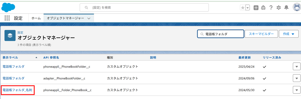The height and width of the screenshot is (99, 301).
Task: Open row menu for adapter__PhoneBookFolder__c
Action: [297, 78]
